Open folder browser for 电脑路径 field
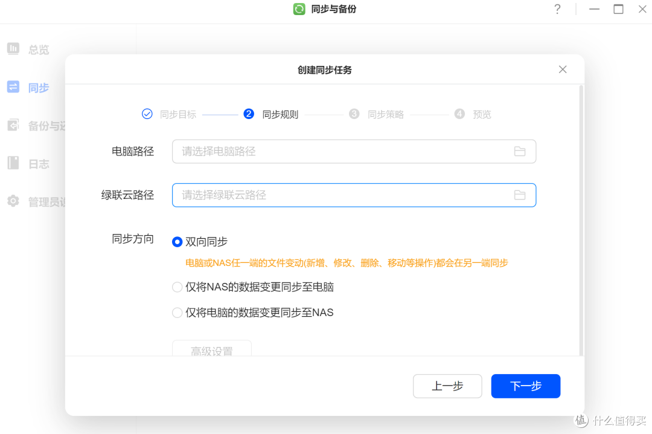The height and width of the screenshot is (434, 652). click(519, 152)
